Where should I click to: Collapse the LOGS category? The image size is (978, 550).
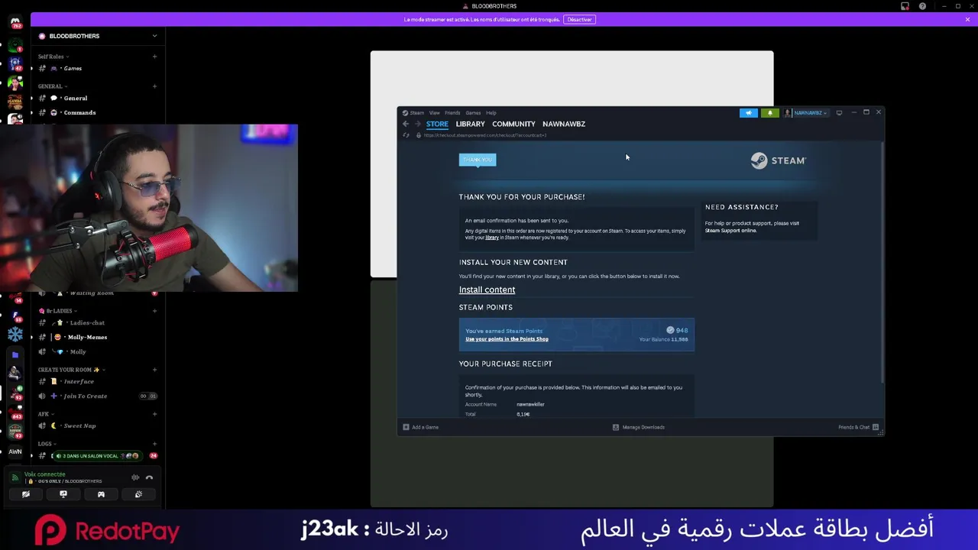click(47, 444)
